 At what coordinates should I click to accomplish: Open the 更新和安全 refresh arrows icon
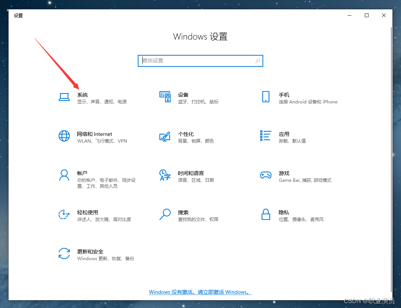click(x=64, y=253)
